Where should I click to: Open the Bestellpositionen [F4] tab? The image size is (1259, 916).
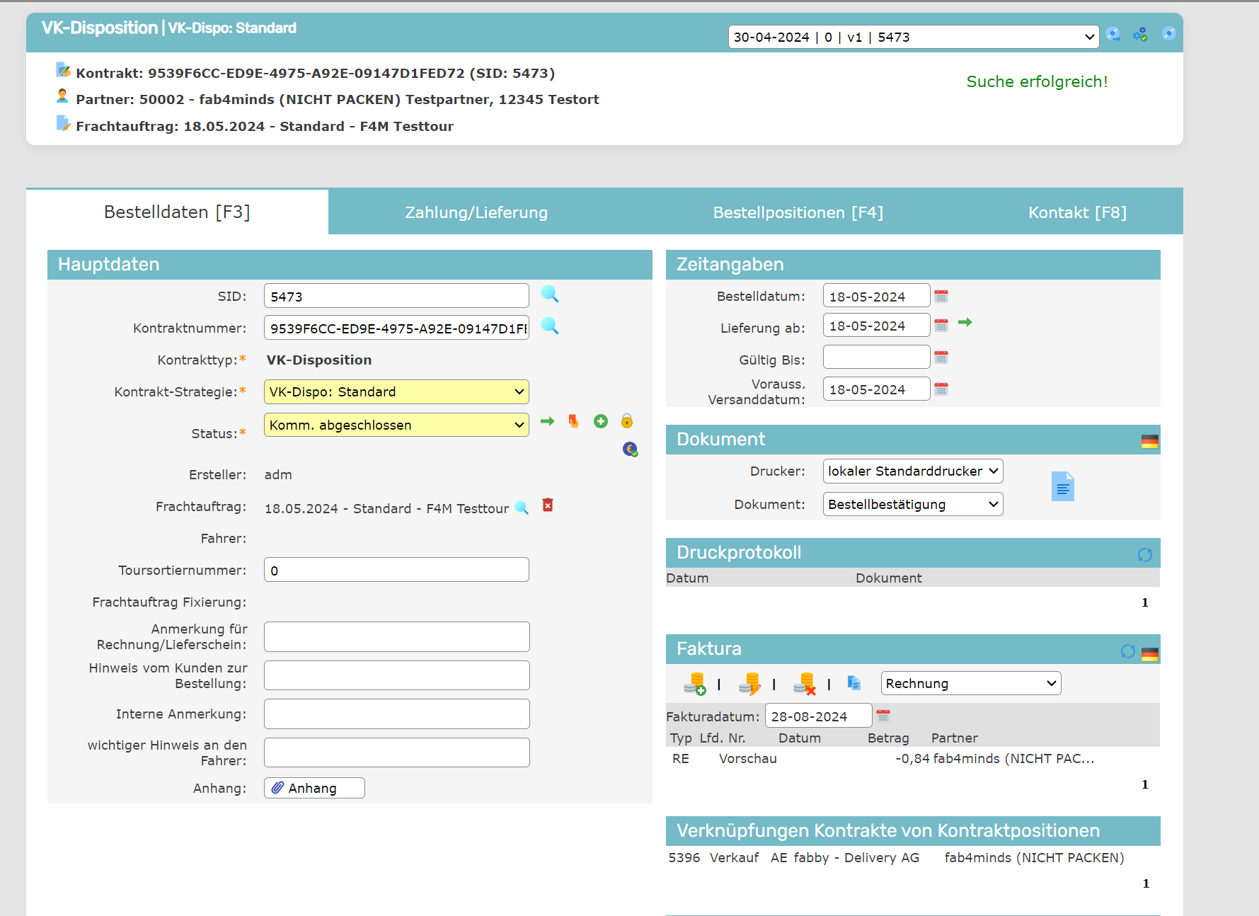click(x=798, y=212)
